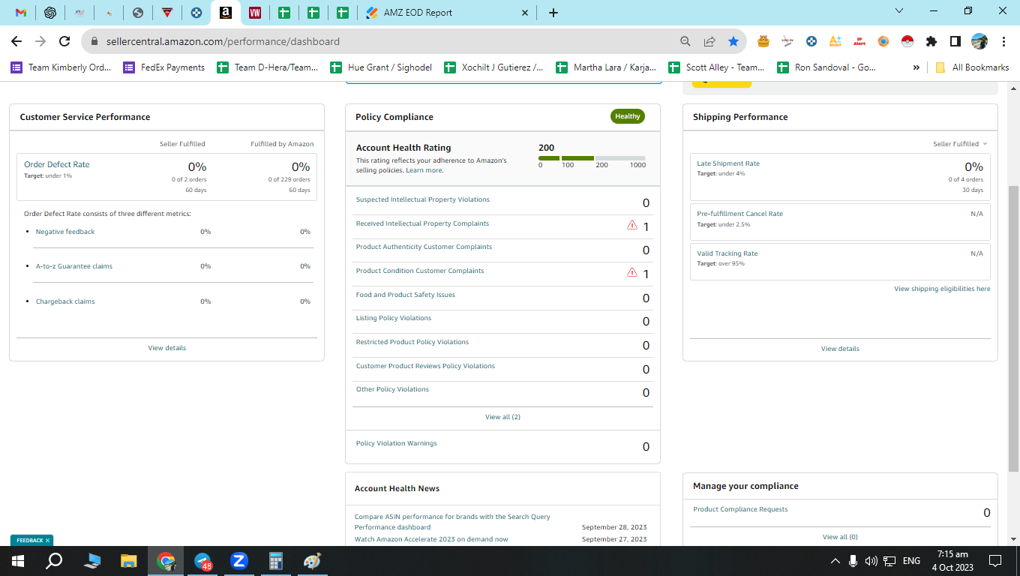Open the A+ Scout extension
1020x576 pixels.
click(x=835, y=41)
